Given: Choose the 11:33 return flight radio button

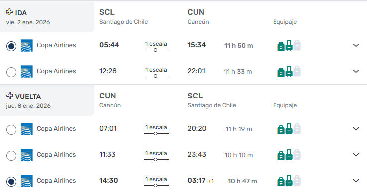Looking at the screenshot, I should click(11, 156).
